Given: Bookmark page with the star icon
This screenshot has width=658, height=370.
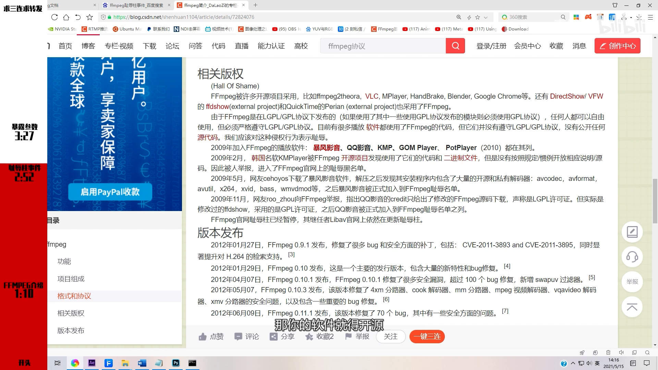Looking at the screenshot, I should (90, 17).
